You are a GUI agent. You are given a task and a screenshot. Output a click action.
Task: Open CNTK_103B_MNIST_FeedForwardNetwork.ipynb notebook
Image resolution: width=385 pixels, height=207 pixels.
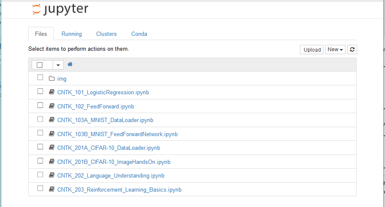(117, 134)
